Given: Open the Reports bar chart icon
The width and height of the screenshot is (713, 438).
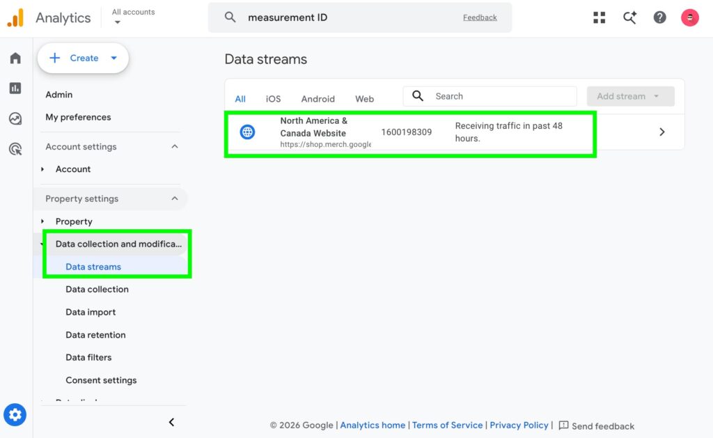Looking at the screenshot, I should click(x=15, y=88).
